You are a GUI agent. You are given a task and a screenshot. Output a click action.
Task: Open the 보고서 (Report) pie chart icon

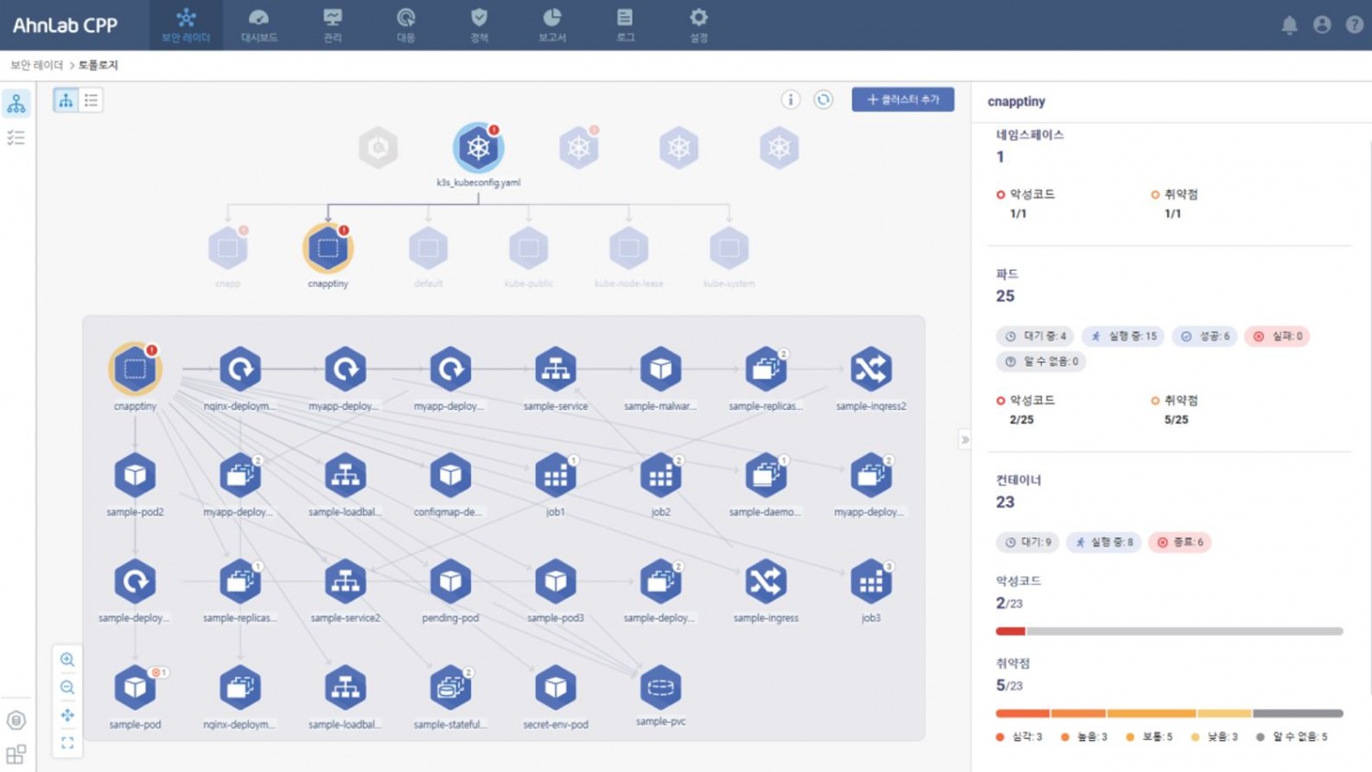(552, 25)
